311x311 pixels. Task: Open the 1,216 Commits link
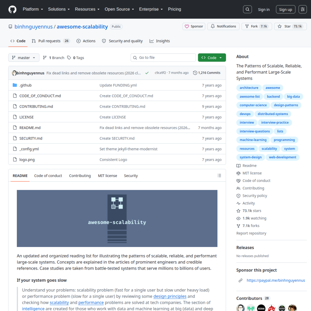click(207, 73)
